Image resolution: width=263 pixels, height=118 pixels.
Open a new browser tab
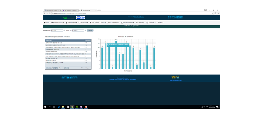pyautogui.click(x=99, y=10)
